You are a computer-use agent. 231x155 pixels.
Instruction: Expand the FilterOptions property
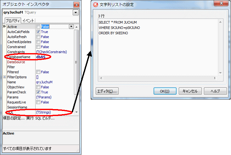5,77
